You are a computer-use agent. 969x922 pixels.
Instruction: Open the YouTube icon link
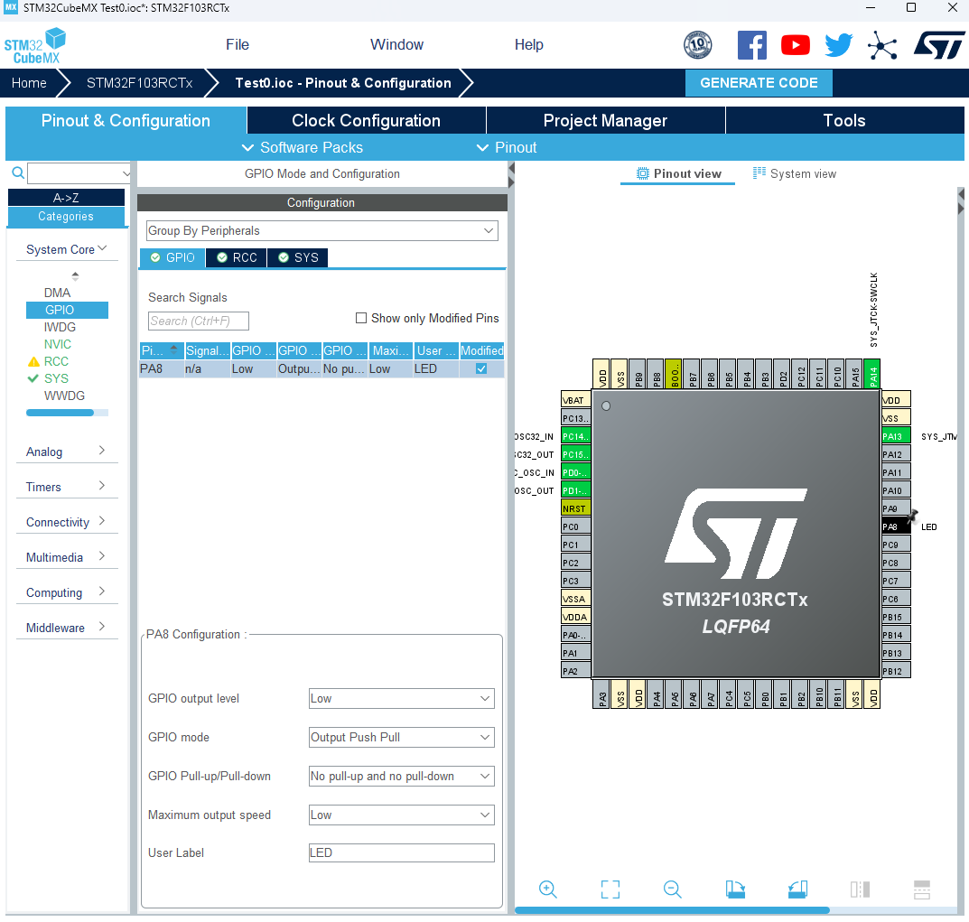point(796,45)
